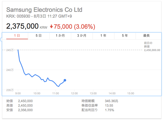Viewport: 163px width, 120px height.
Task: Show the 最長 maximum range tab
Action: point(146,36)
